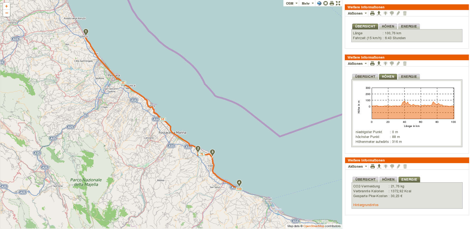This screenshot has width=470, height=229.
Task: Click the Fossacesia Marina label on map
Action: [x=173, y=133]
